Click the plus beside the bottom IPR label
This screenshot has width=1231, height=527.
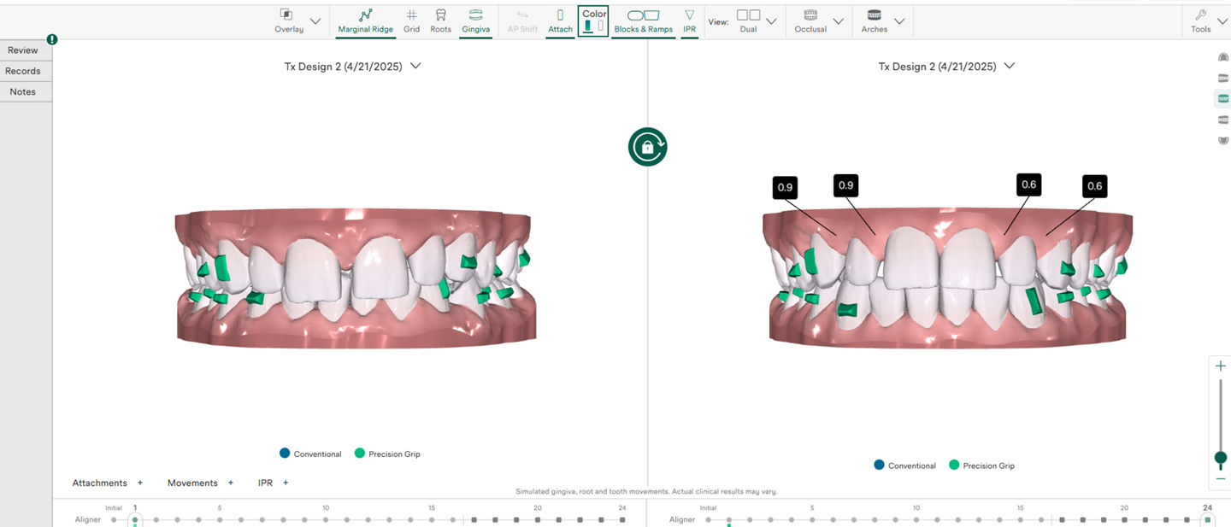286,483
